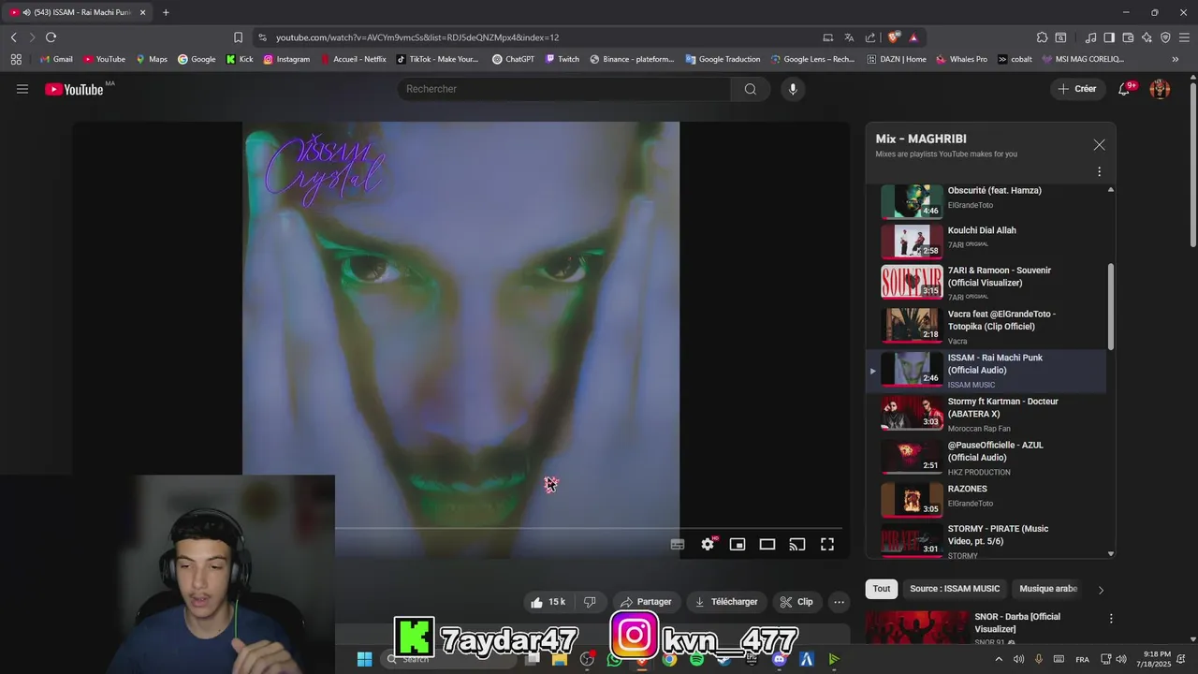The width and height of the screenshot is (1198, 674).
Task: Click the search magnifier button on YouTube
Action: [751, 89]
